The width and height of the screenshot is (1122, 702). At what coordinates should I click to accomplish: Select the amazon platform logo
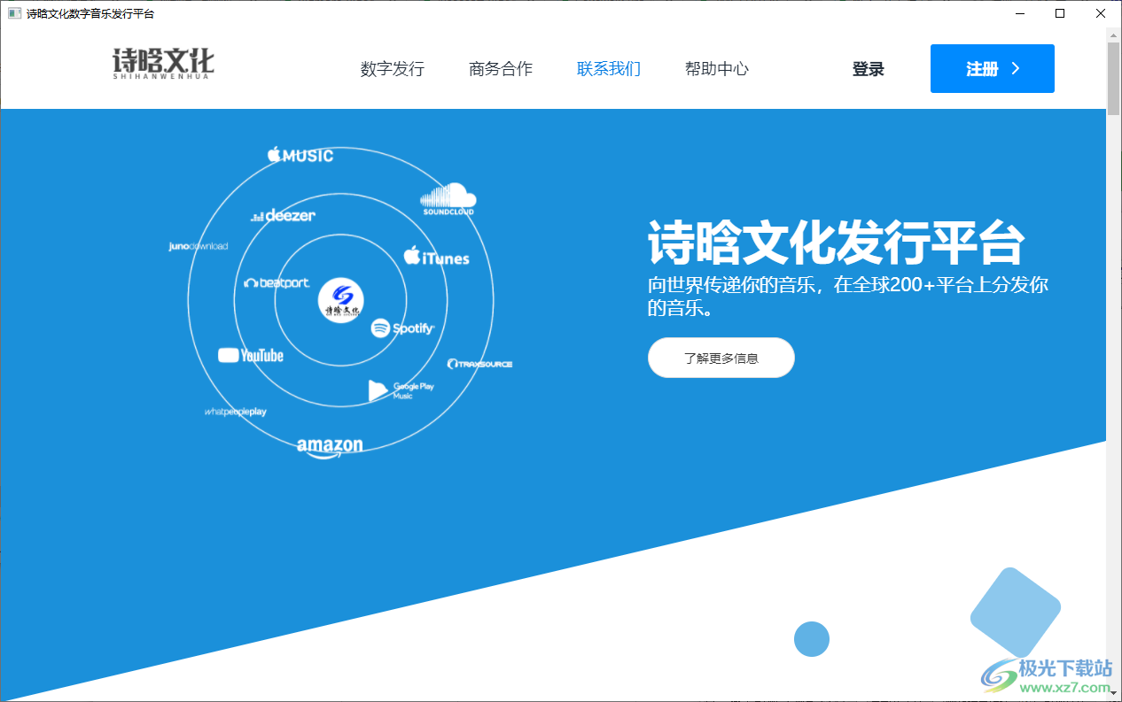[329, 444]
